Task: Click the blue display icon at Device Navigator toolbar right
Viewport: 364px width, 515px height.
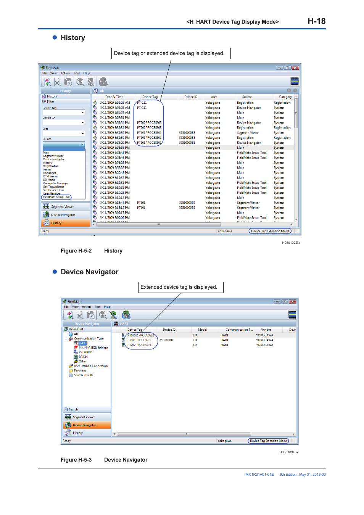Action: pyautogui.click(x=292, y=315)
